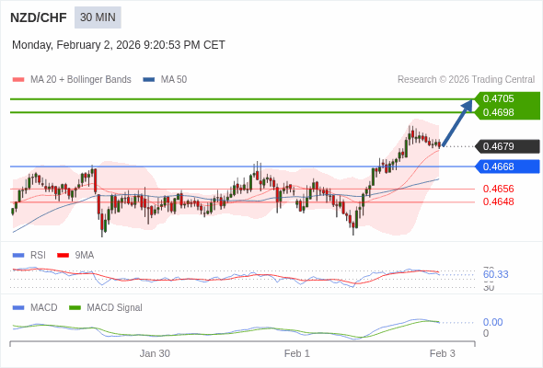Click the MACD Signal green swatch
The width and height of the screenshot is (543, 368).
[x=75, y=308]
